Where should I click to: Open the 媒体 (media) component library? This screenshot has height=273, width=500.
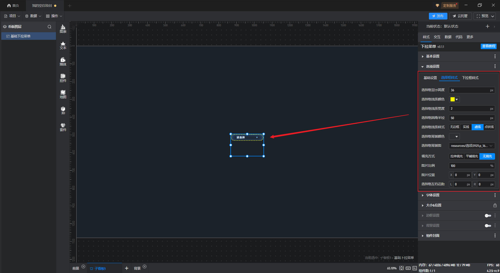point(63,62)
